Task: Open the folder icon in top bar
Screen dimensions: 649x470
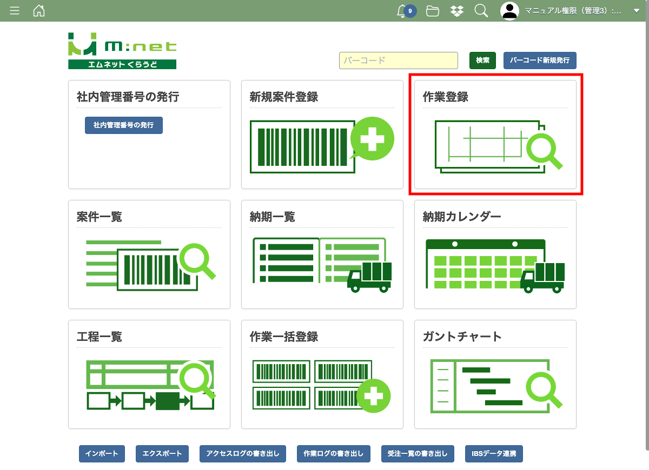Action: (x=433, y=11)
